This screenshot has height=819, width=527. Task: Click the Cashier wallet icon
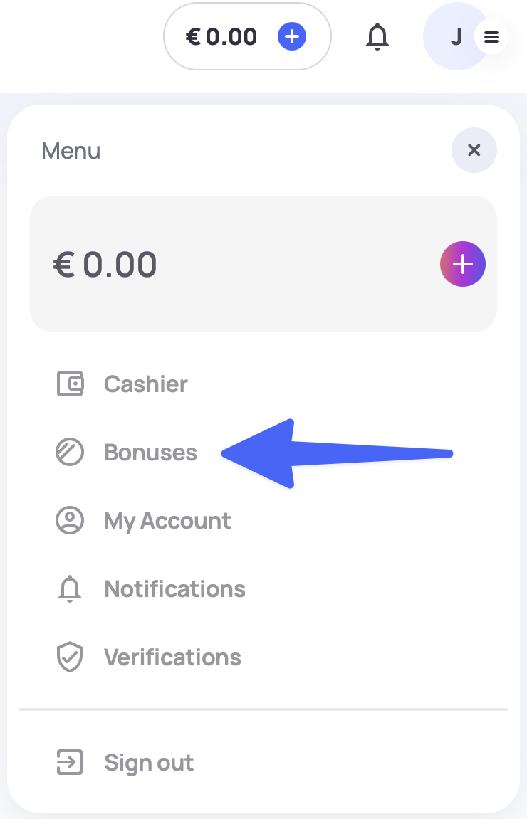(x=70, y=384)
